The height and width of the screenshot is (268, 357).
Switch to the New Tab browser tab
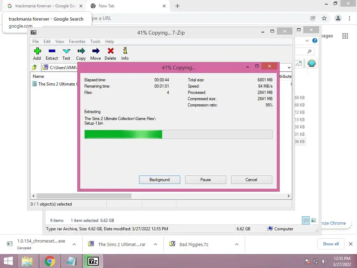tap(128, 6)
